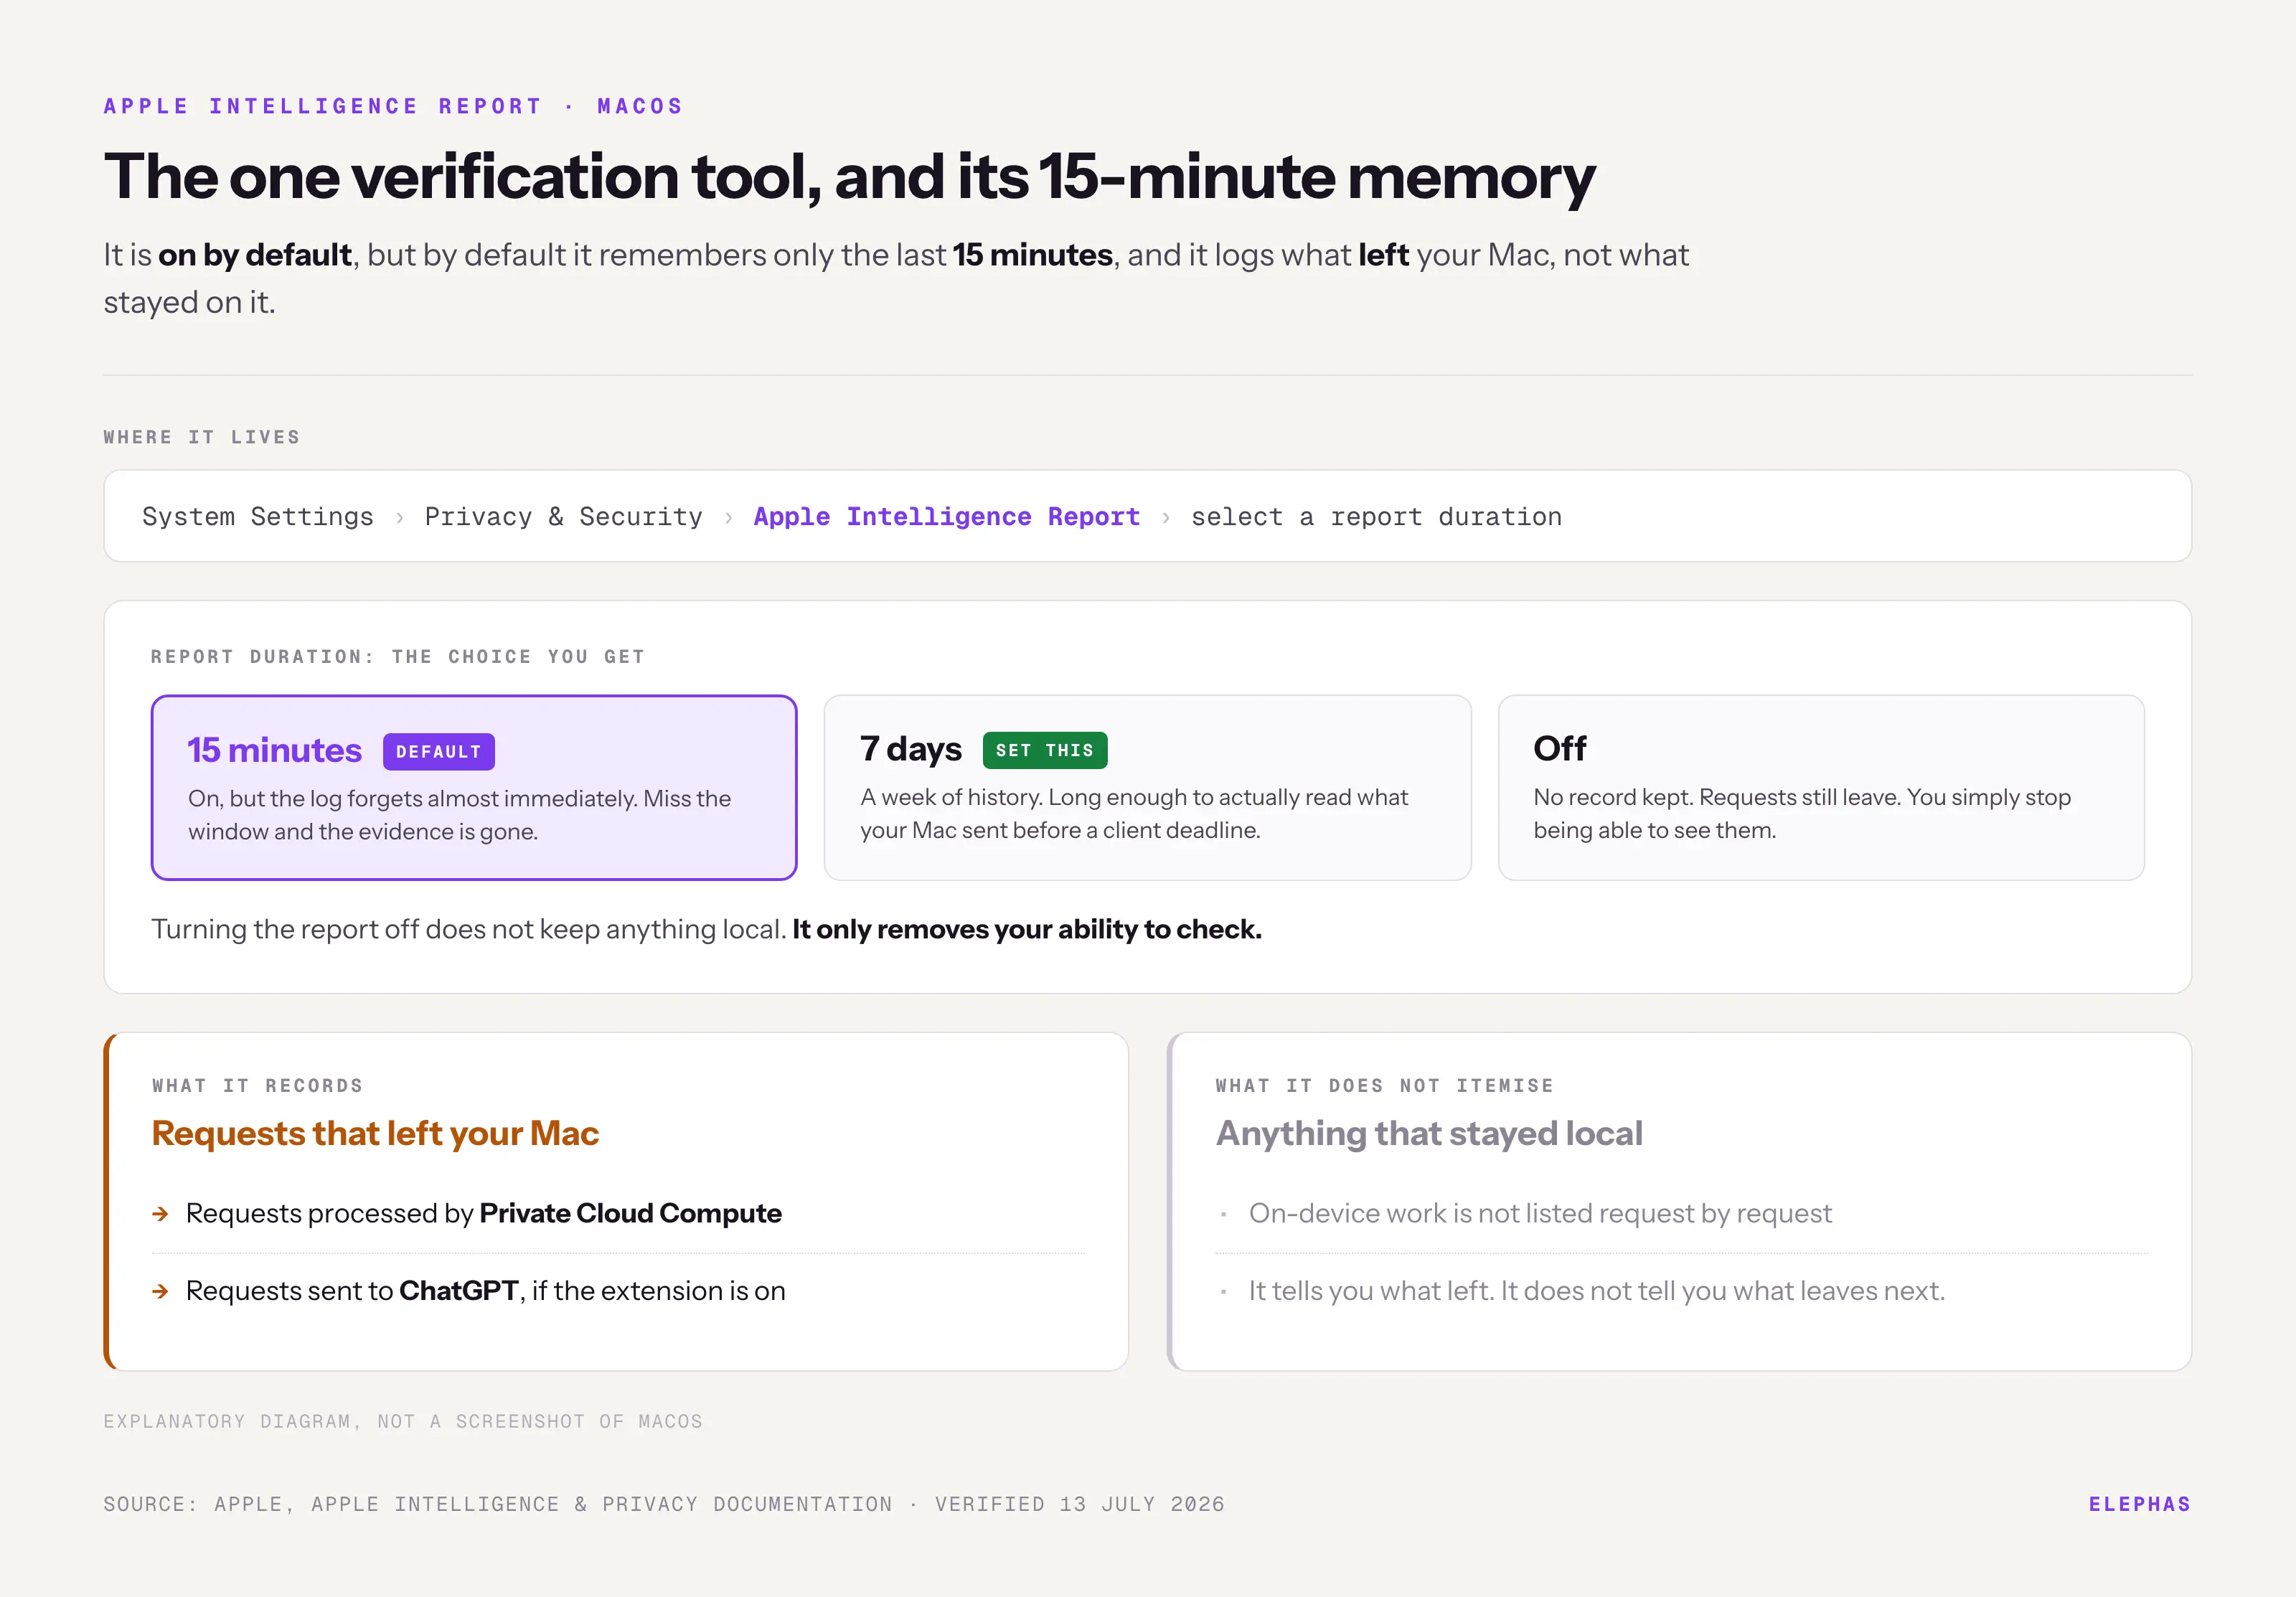
Task: Click 'On, but the log forgets' description
Action: click(x=459, y=815)
